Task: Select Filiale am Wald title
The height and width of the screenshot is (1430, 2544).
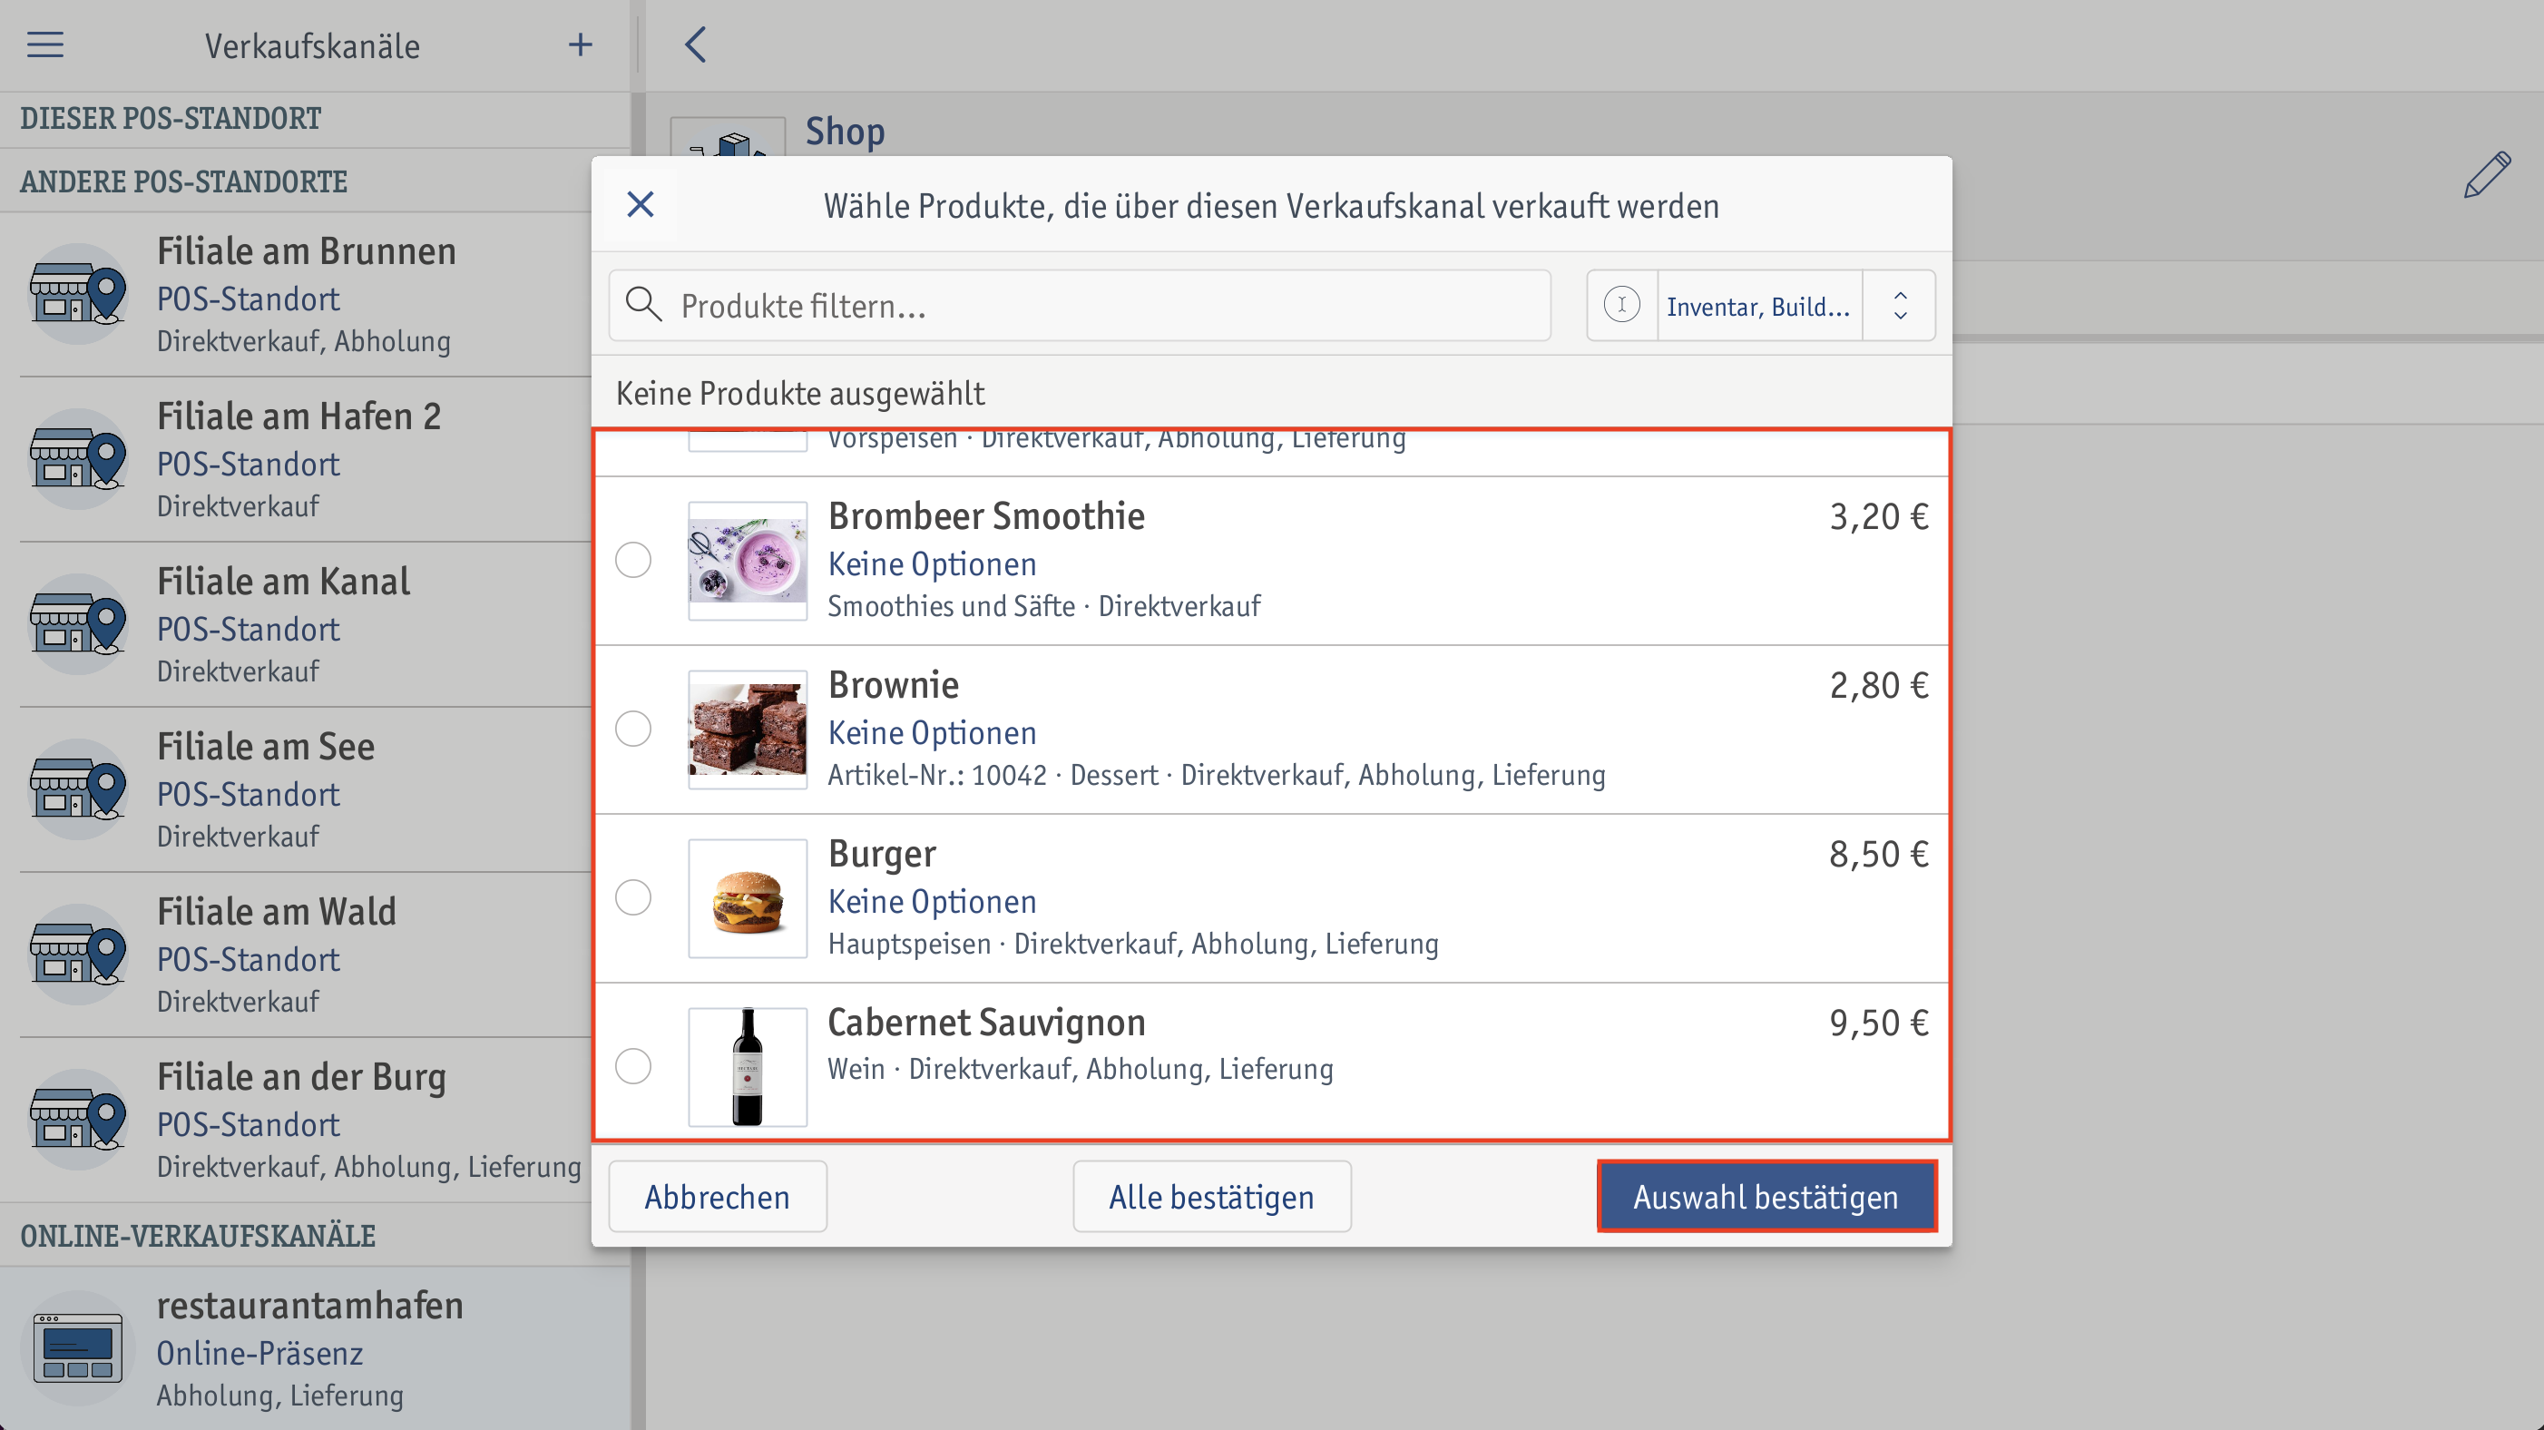Action: pyautogui.click(x=277, y=912)
